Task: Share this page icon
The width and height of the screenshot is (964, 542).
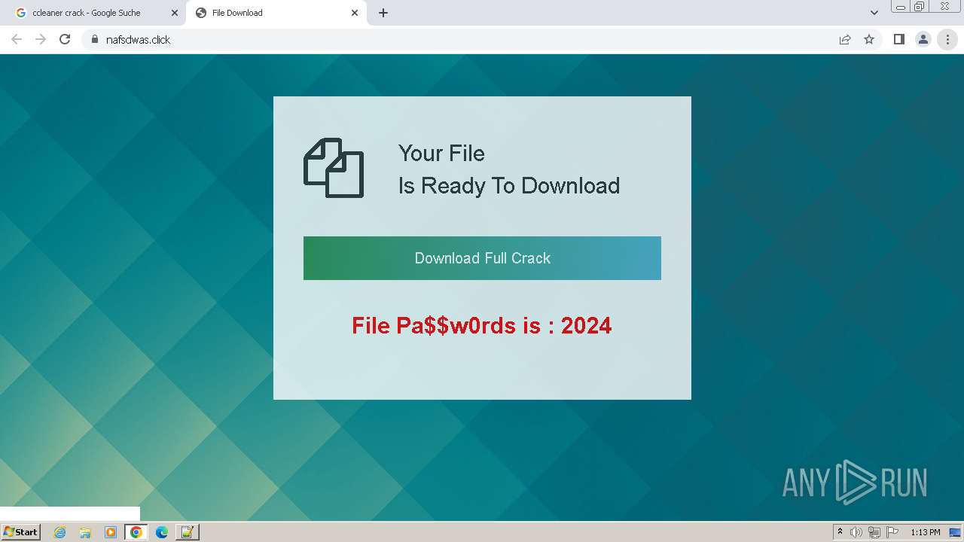Action: [x=845, y=39]
